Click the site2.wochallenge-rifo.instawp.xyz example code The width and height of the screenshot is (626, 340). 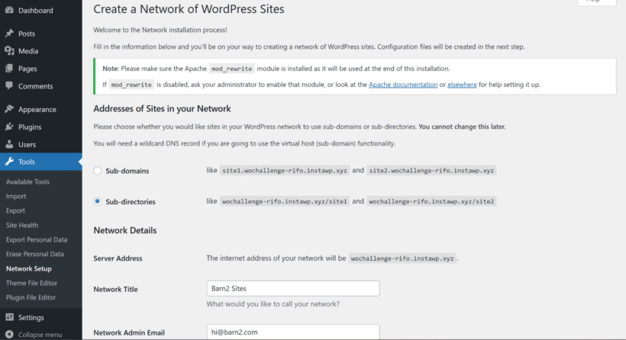431,171
